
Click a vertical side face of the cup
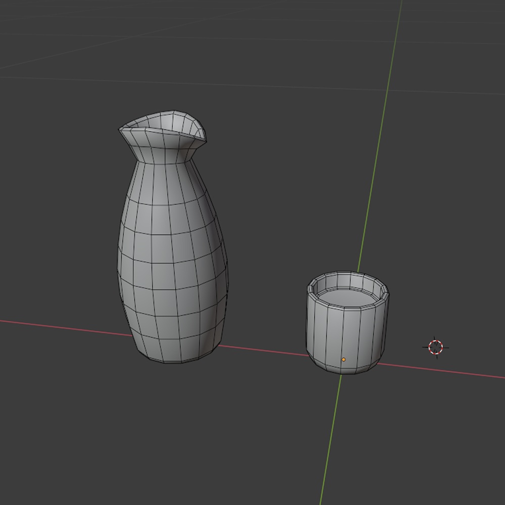(323, 328)
